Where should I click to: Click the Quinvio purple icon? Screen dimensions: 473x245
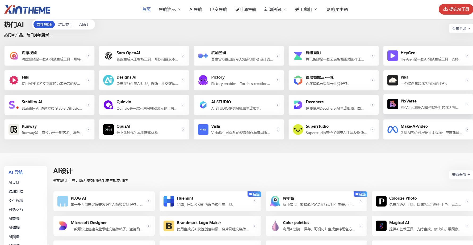[x=108, y=105]
